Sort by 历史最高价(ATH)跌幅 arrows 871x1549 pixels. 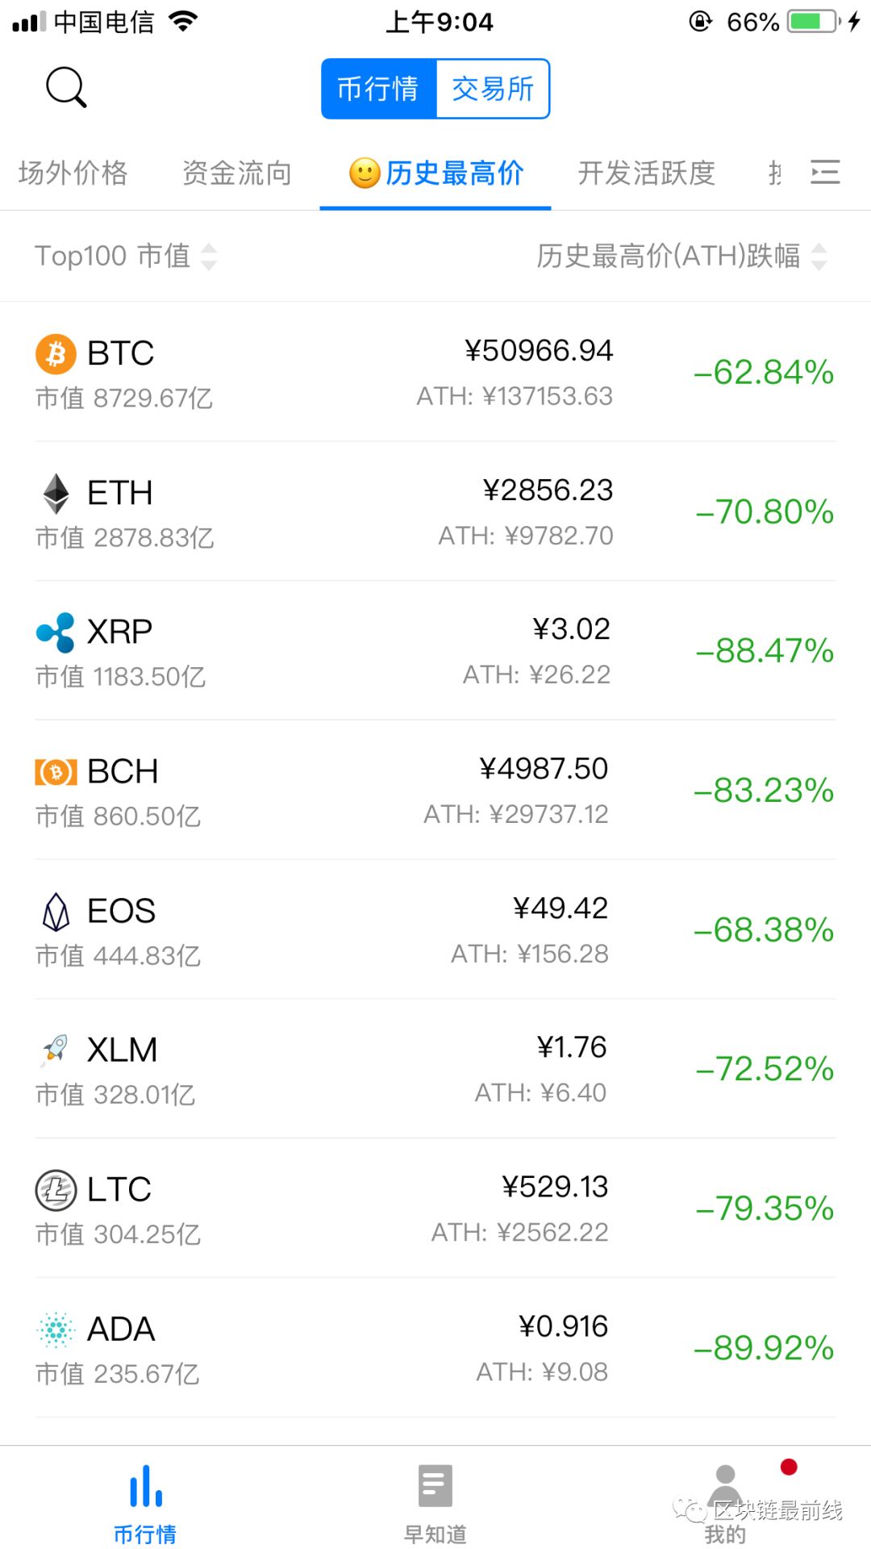tap(819, 257)
